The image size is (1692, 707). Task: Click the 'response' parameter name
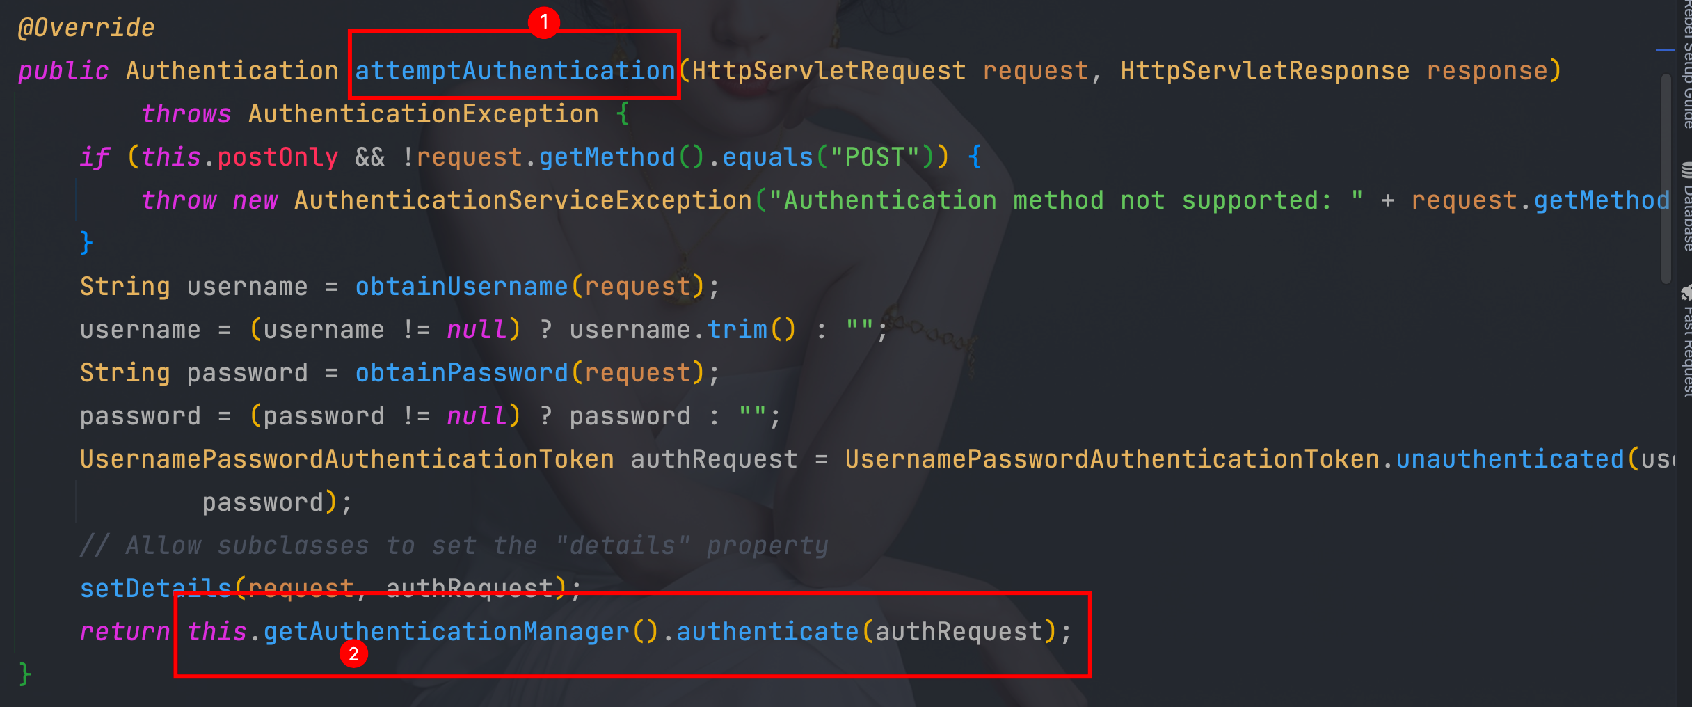(x=1487, y=71)
